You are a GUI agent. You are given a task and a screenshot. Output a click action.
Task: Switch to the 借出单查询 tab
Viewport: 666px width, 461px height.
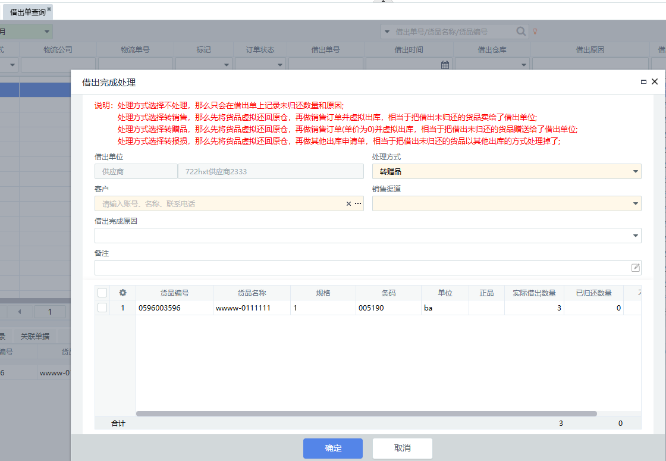[27, 12]
